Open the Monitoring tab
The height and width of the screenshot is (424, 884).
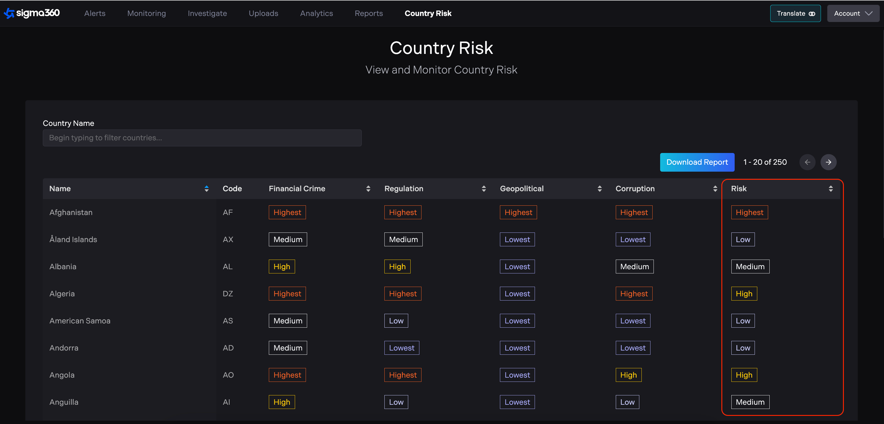(x=147, y=13)
